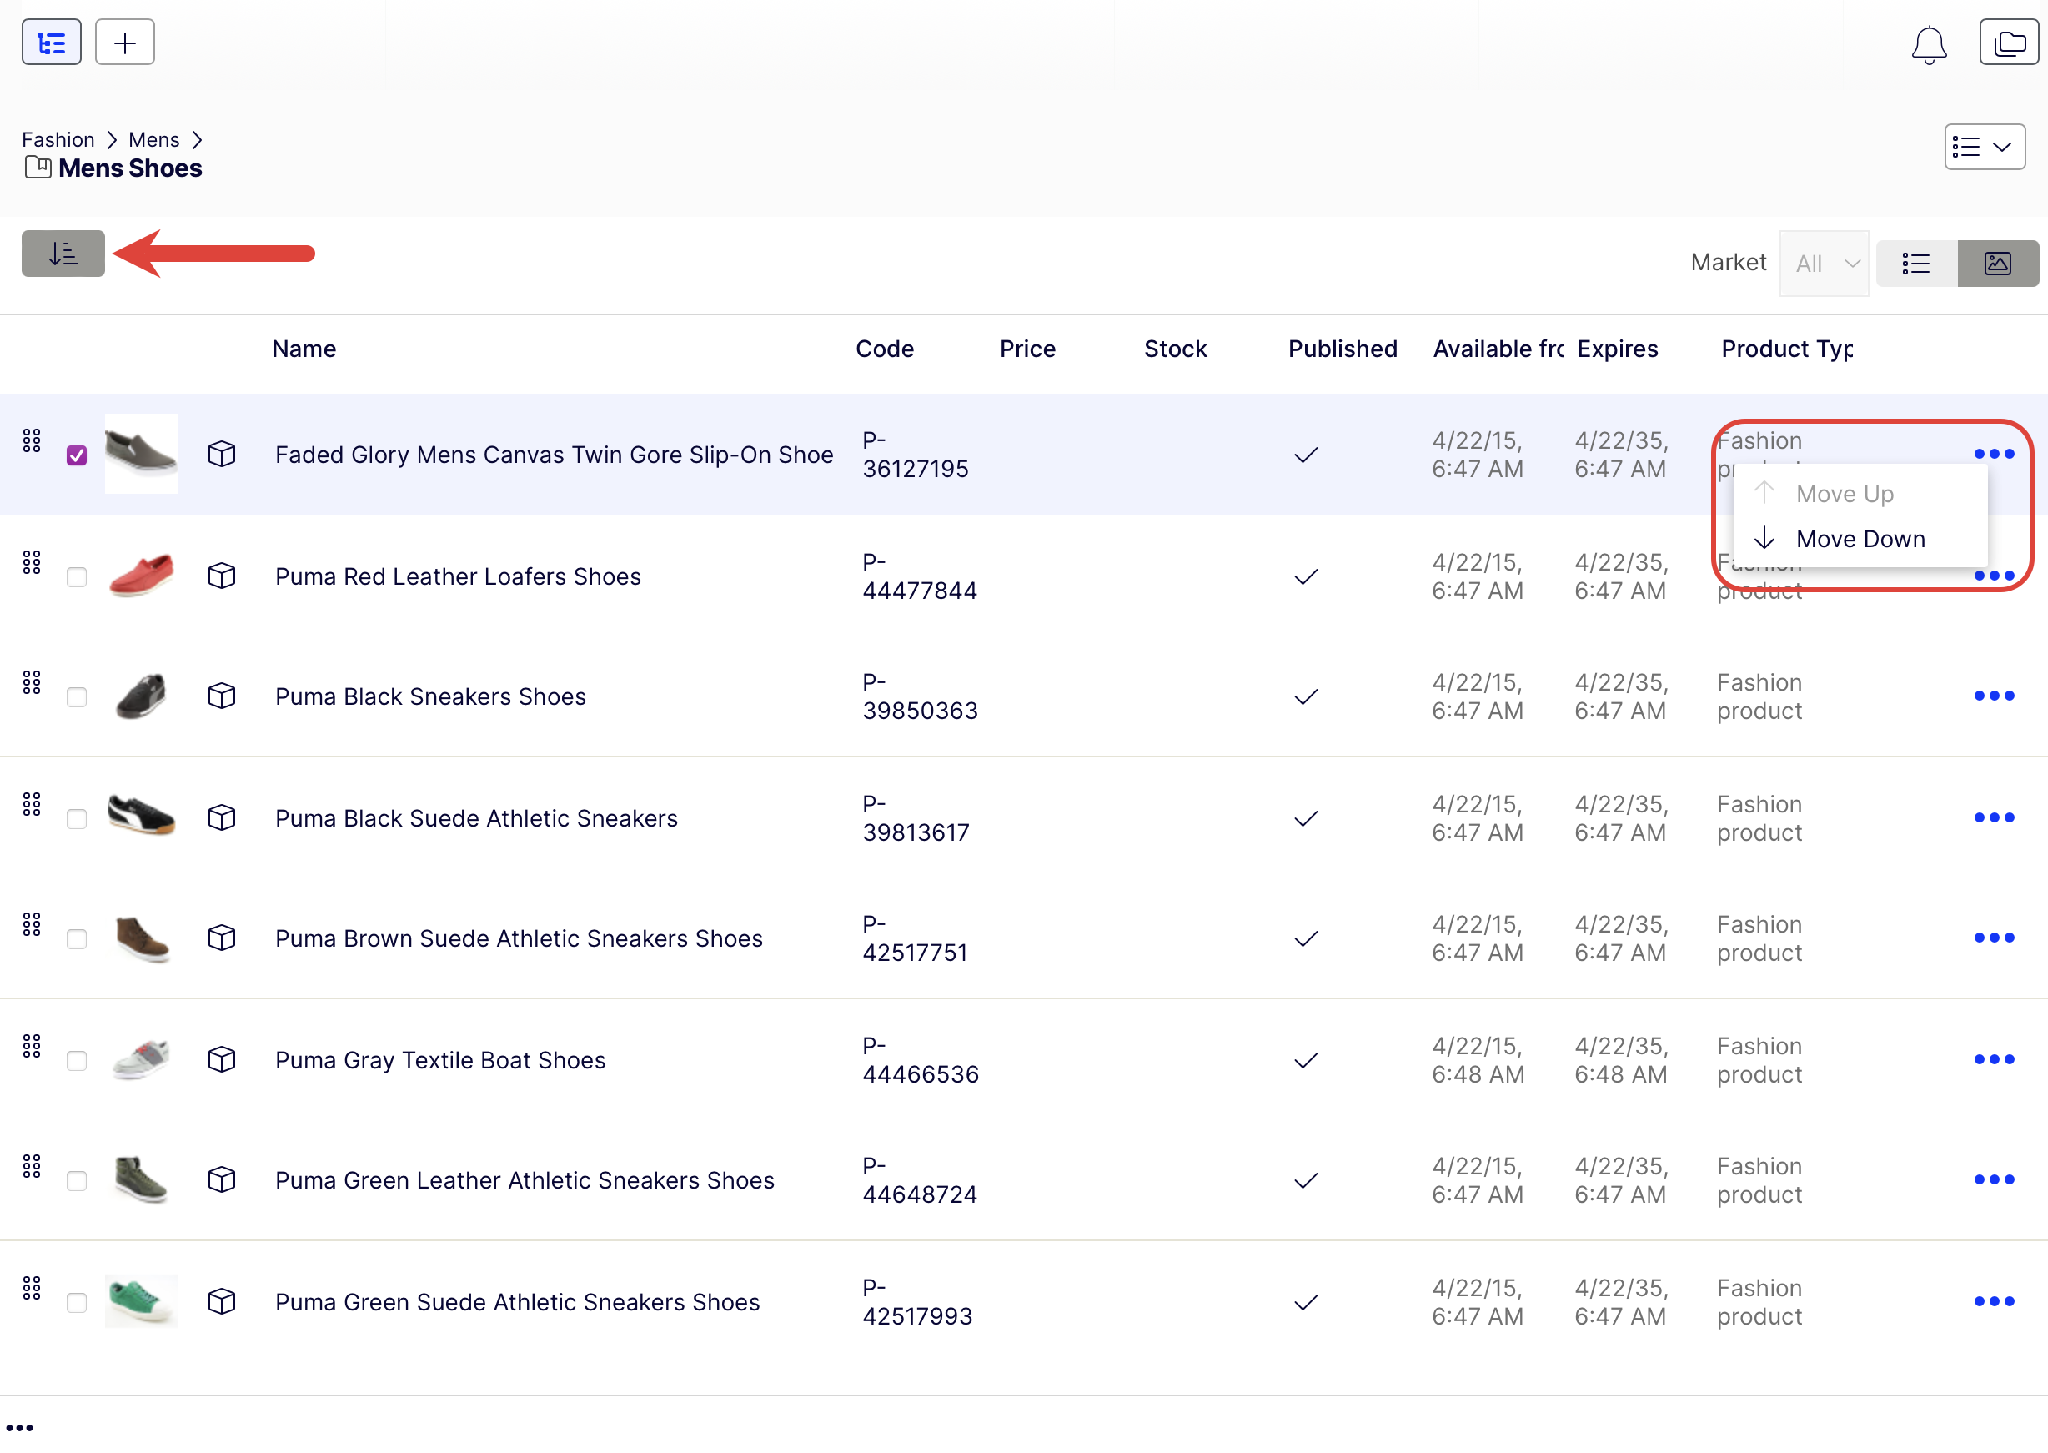2048x1453 pixels.
Task: Open Puma Red Leather Loafers Shoes
Action: tap(458, 576)
